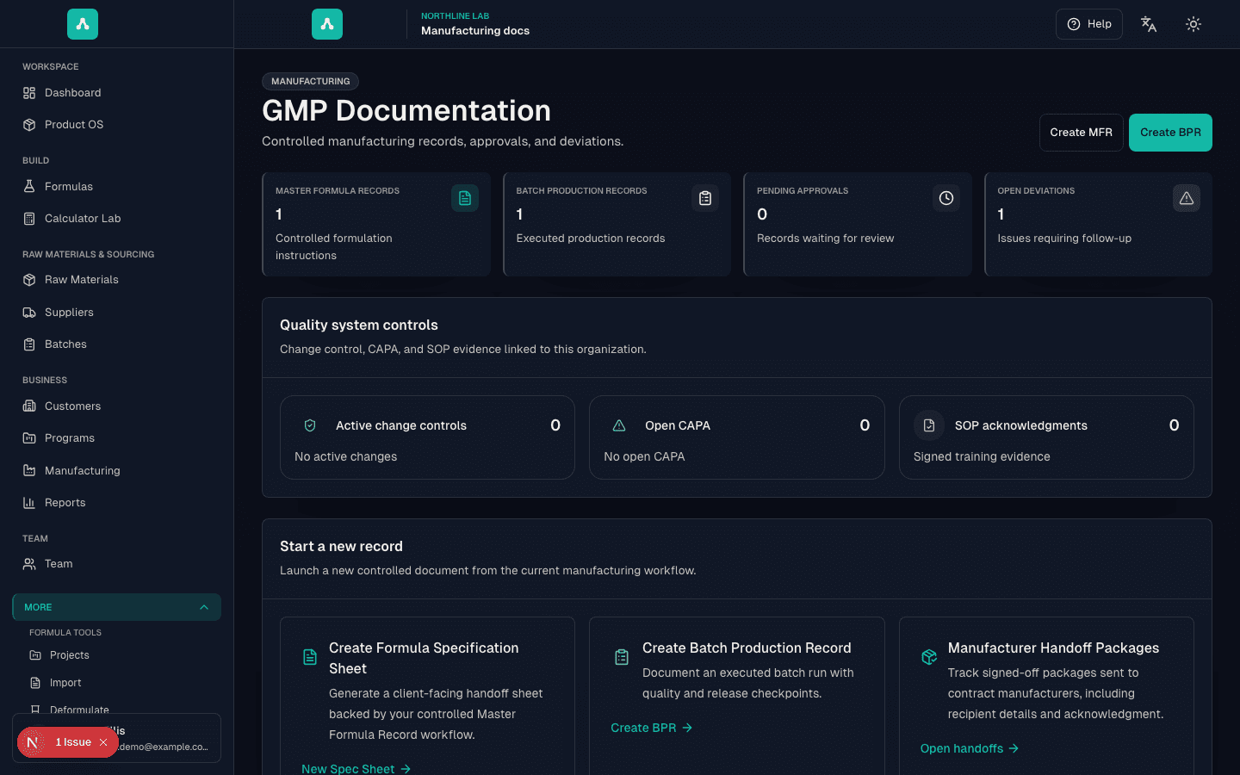Click the Start a new record heading

[341, 546]
